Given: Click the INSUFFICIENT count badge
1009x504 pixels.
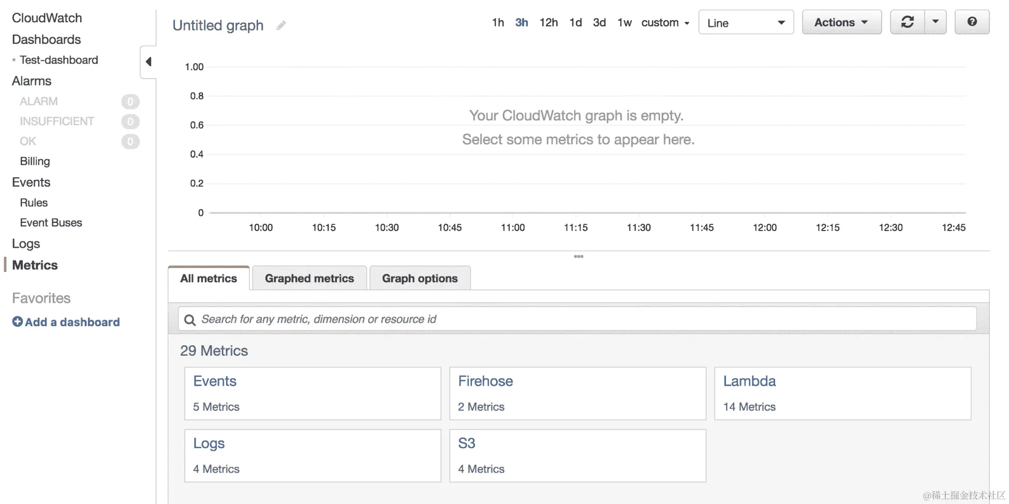Looking at the screenshot, I should click(130, 121).
